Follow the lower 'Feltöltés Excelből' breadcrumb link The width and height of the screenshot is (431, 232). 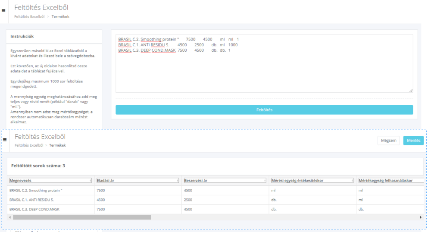pyautogui.click(x=29, y=145)
